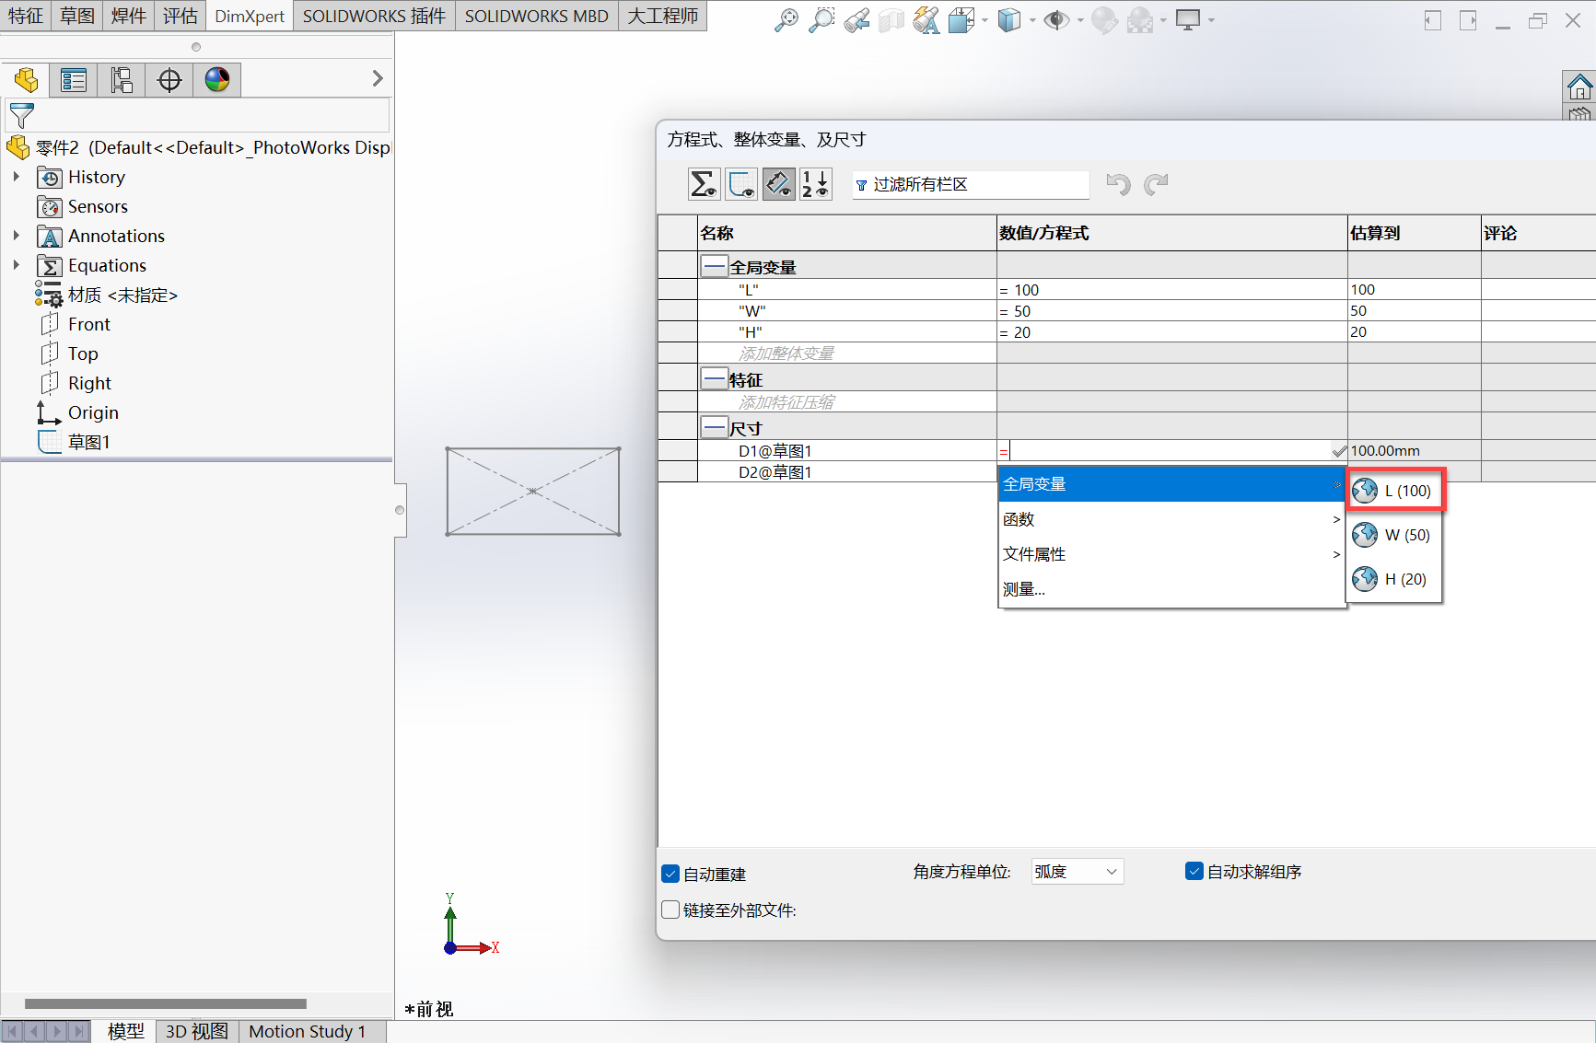Switch to Dimension View icon

(779, 184)
